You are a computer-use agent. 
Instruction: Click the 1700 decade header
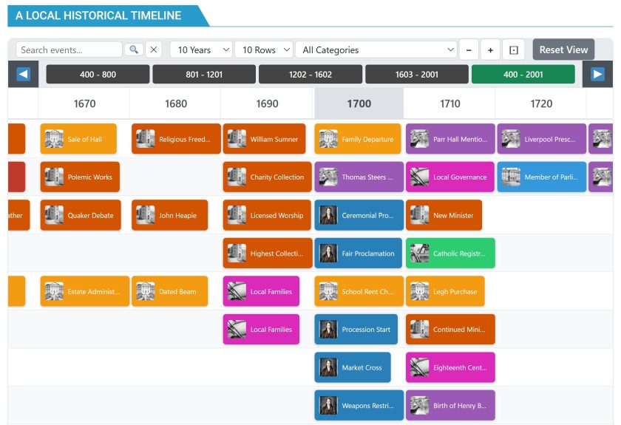click(x=359, y=103)
